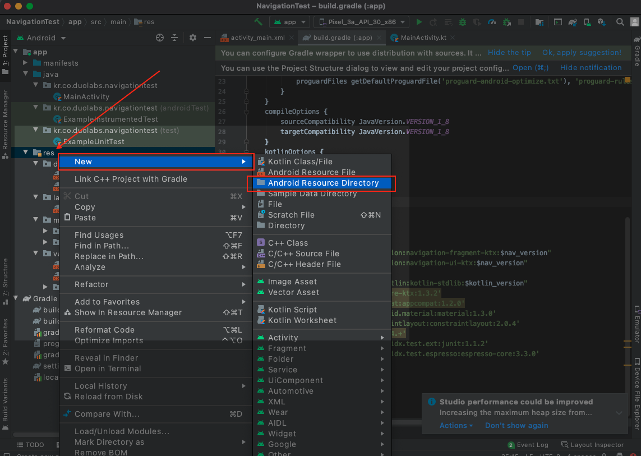
Task: Switch to activity_main.xml editor tab
Action: click(257, 38)
